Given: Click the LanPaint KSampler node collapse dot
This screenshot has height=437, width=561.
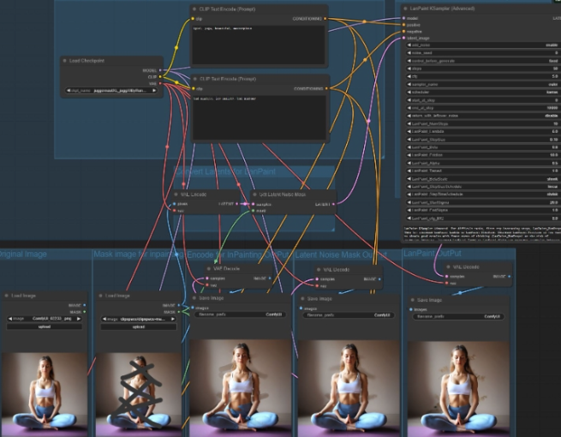Looking at the screenshot, I should 406,8.
